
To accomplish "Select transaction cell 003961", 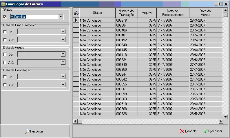I will click(127, 89).
